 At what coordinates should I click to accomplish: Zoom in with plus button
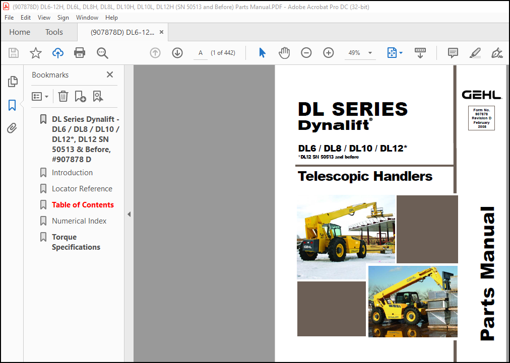coord(328,53)
